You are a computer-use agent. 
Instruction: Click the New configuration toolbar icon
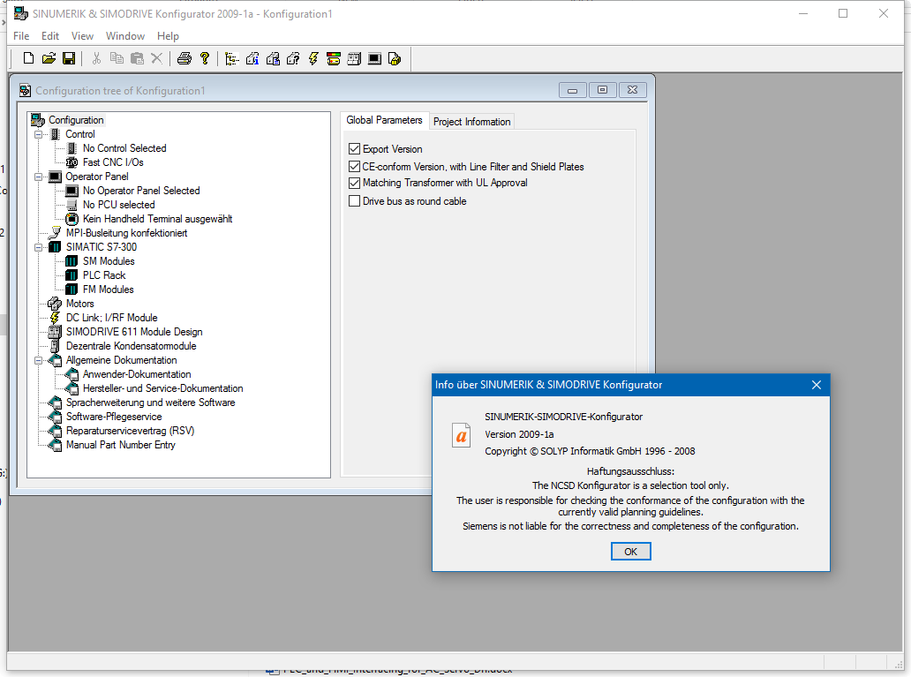[x=28, y=58]
